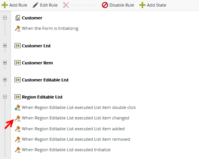
Task: Collapse the Customer tree node
Action: pyautogui.click(x=5, y=18)
